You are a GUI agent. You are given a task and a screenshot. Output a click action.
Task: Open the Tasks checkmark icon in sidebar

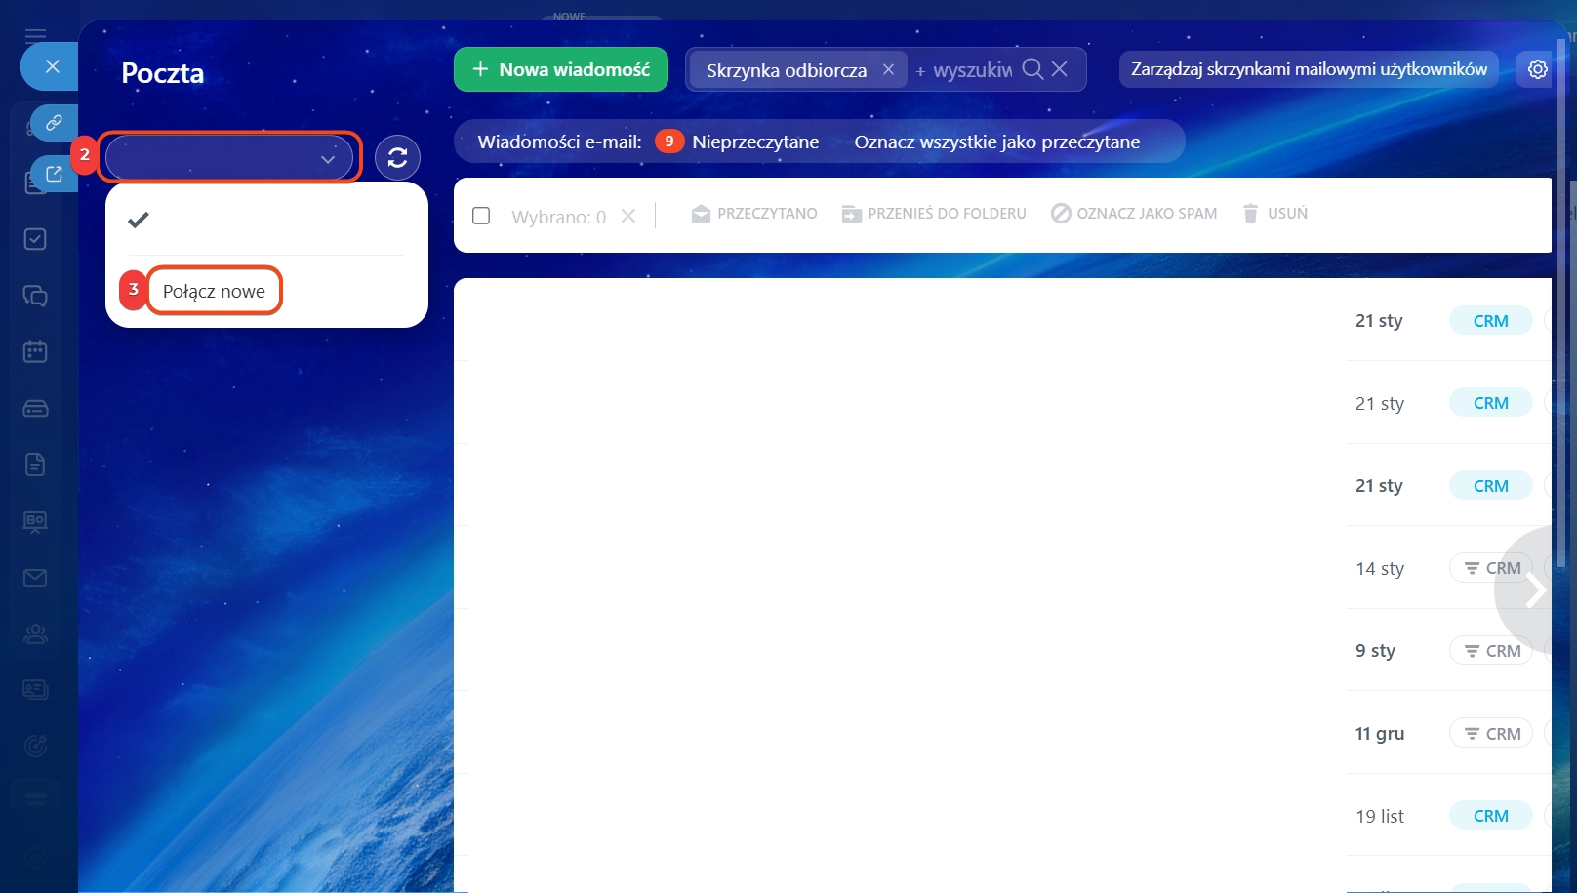point(35,239)
